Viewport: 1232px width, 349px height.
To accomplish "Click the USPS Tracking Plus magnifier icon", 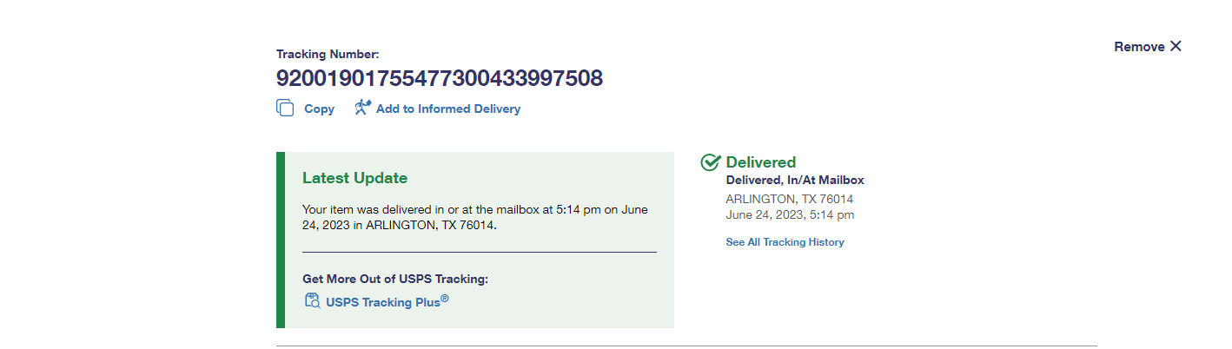I will point(313,301).
